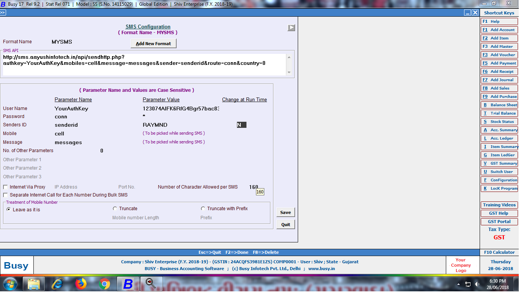Click F7 Add Journal shortcut
This screenshot has width=529, height=305.
(499, 80)
